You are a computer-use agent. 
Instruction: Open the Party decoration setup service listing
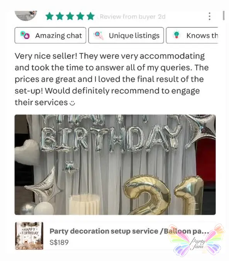[129, 231]
